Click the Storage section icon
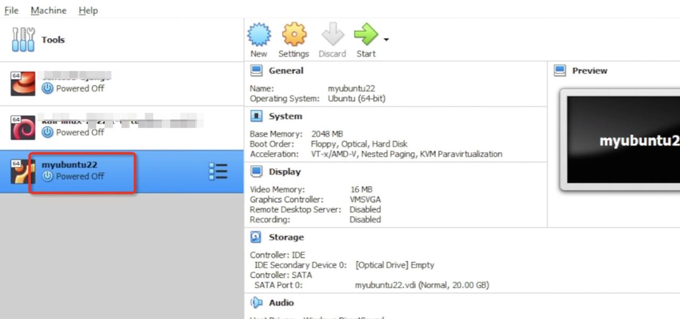 [257, 237]
